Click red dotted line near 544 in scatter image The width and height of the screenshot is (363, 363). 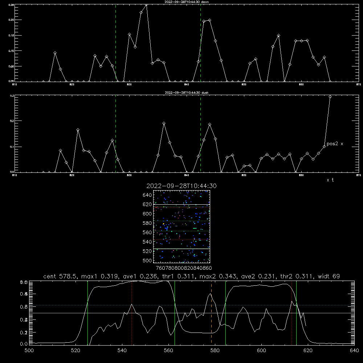click(181, 240)
